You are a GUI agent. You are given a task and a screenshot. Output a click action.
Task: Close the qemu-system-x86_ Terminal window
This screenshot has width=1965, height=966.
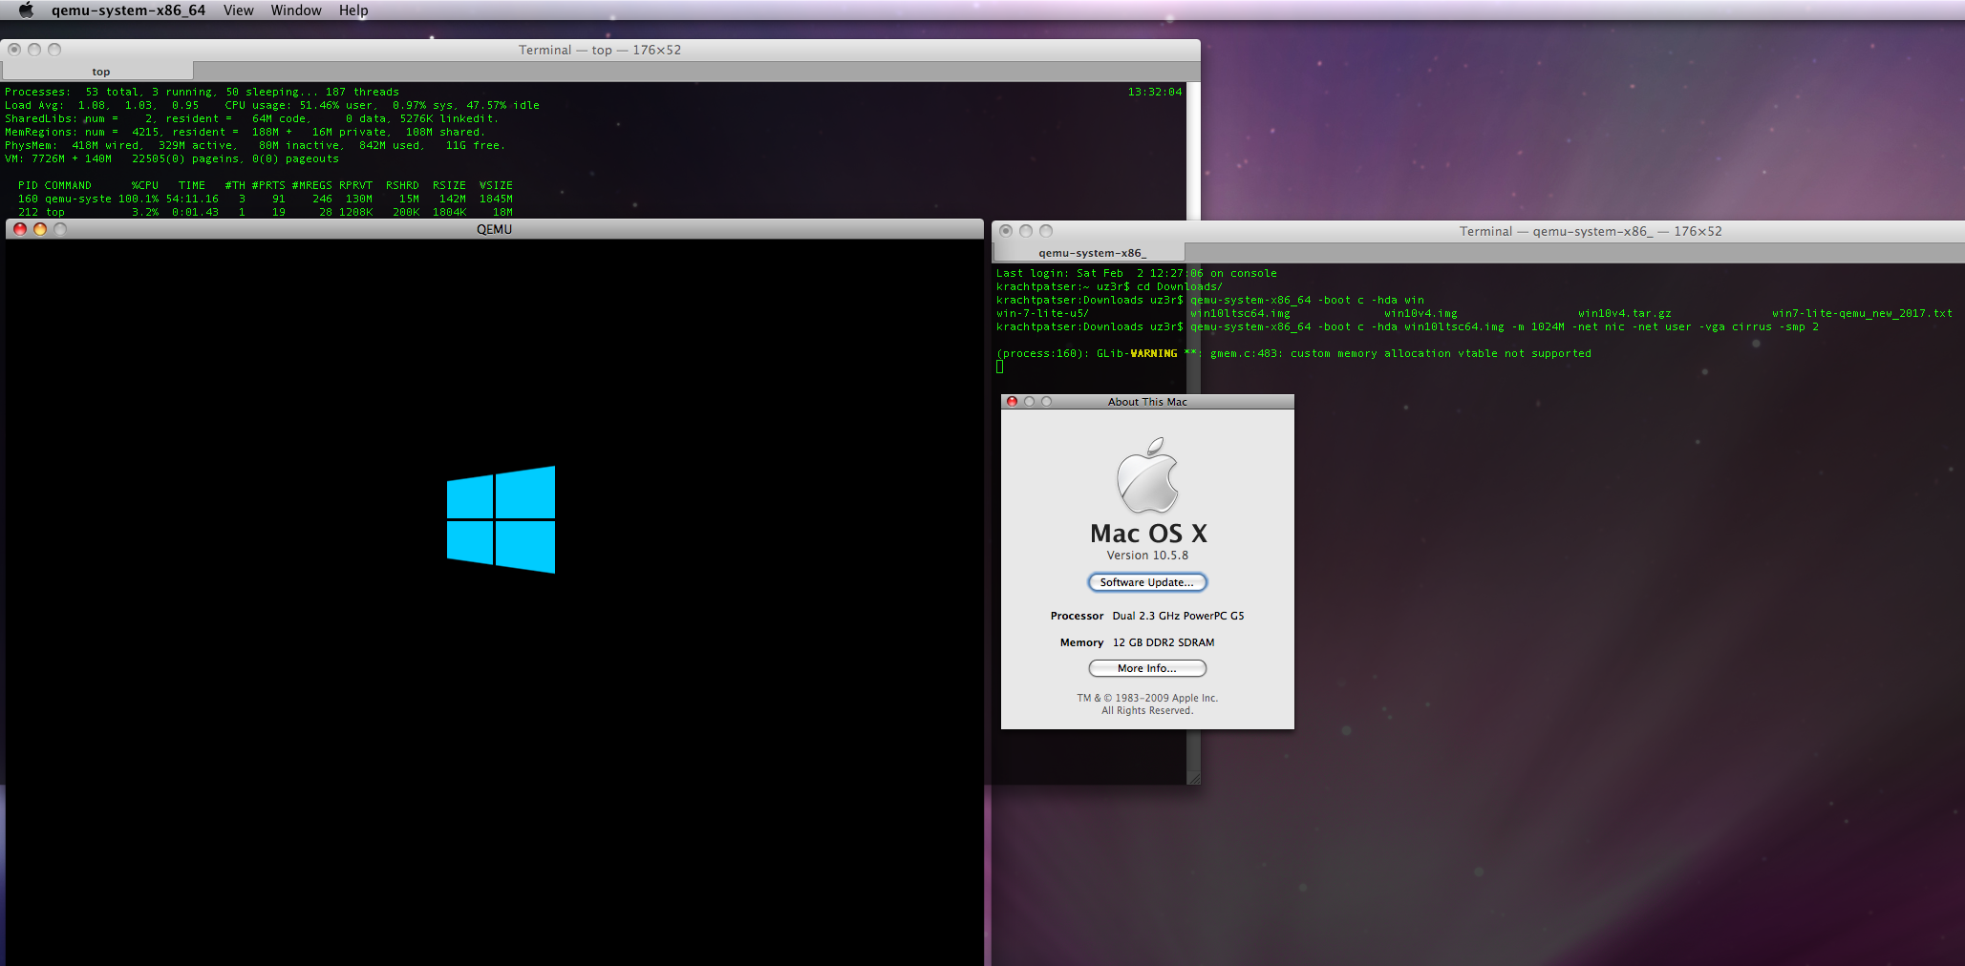click(x=1006, y=231)
